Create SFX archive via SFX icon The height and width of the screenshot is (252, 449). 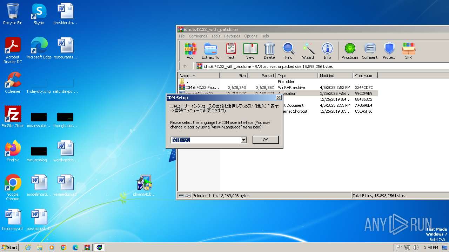tap(409, 51)
